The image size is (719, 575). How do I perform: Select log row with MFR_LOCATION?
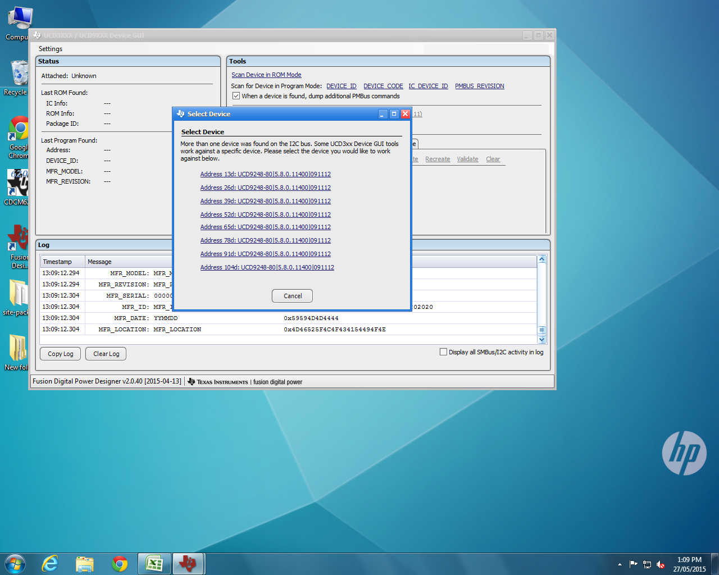289,330
